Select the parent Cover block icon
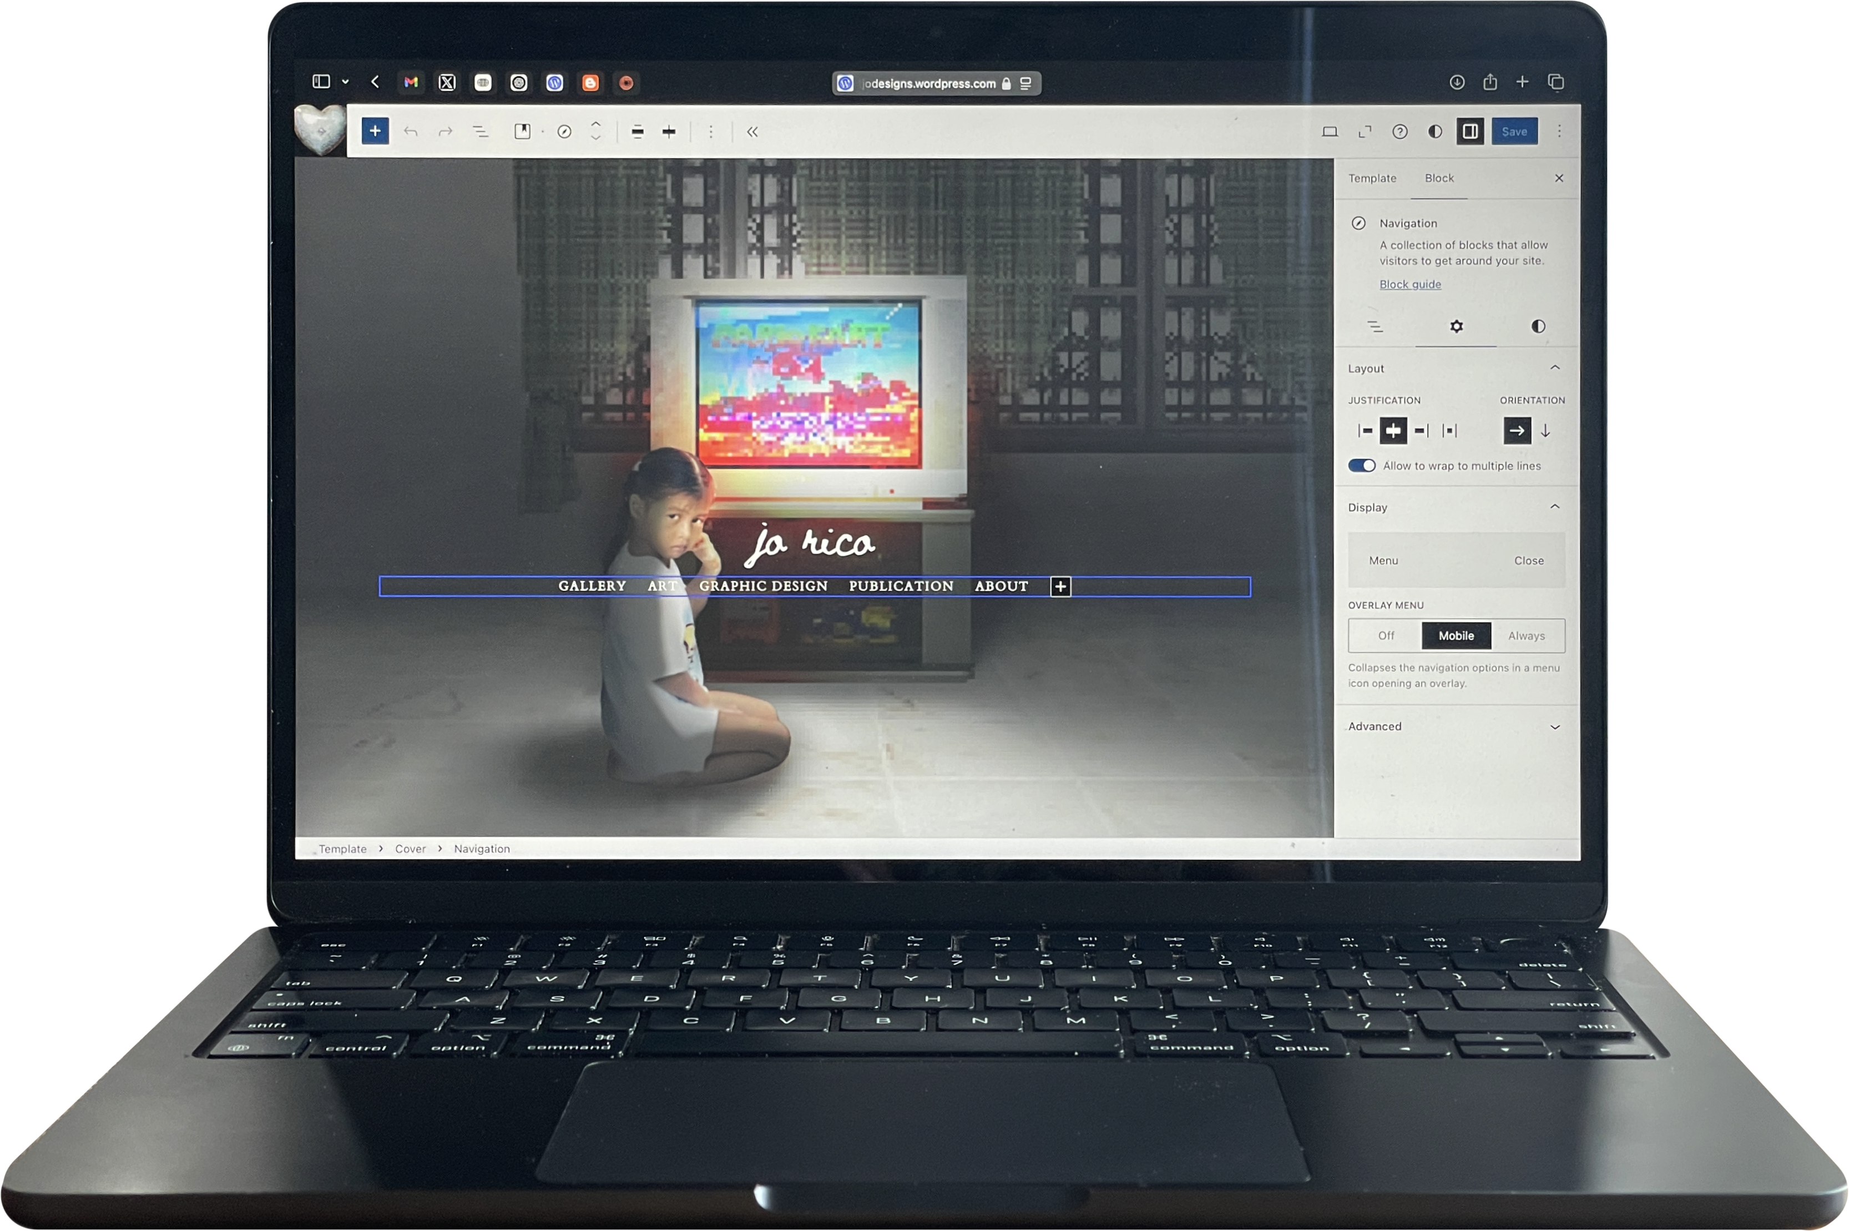 (x=522, y=132)
